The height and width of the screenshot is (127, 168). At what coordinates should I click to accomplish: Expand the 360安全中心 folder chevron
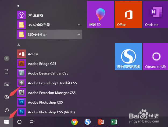pyautogui.click(x=79, y=34)
